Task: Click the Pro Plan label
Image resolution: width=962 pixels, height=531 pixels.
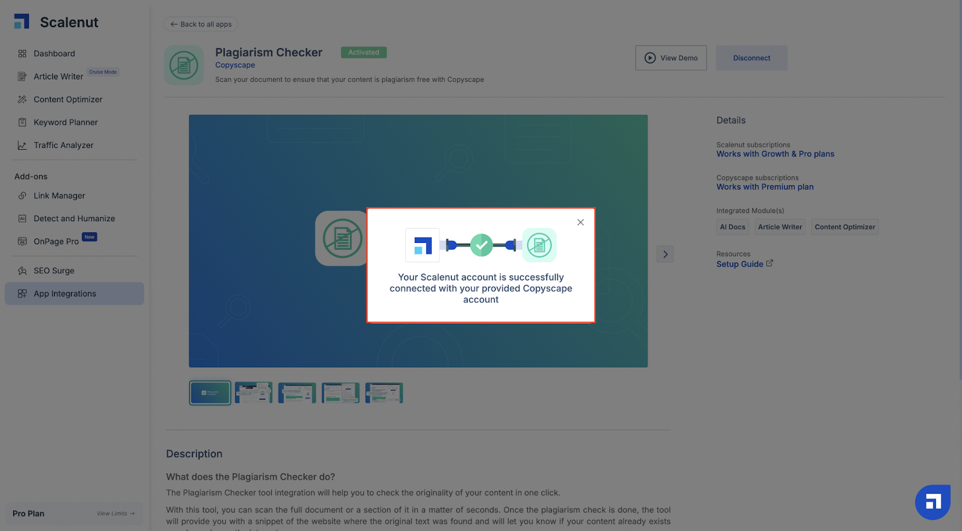Action: coord(28,514)
